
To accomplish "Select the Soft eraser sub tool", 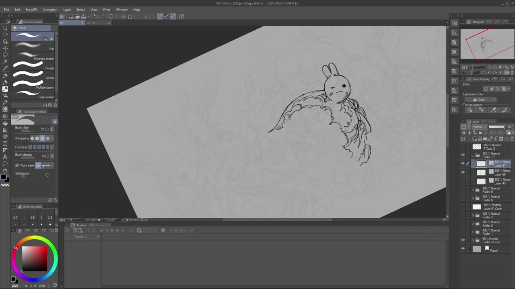I will pyautogui.click(x=33, y=46).
